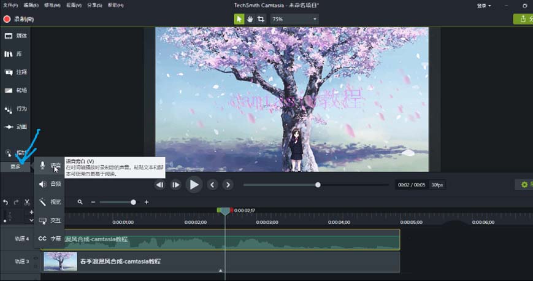Select the arrow edit mode tool
This screenshot has height=281, width=533.
coord(239,19)
